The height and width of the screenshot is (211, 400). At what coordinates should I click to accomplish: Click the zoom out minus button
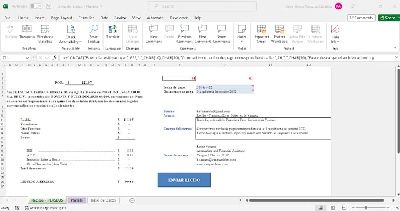[x=353, y=207]
